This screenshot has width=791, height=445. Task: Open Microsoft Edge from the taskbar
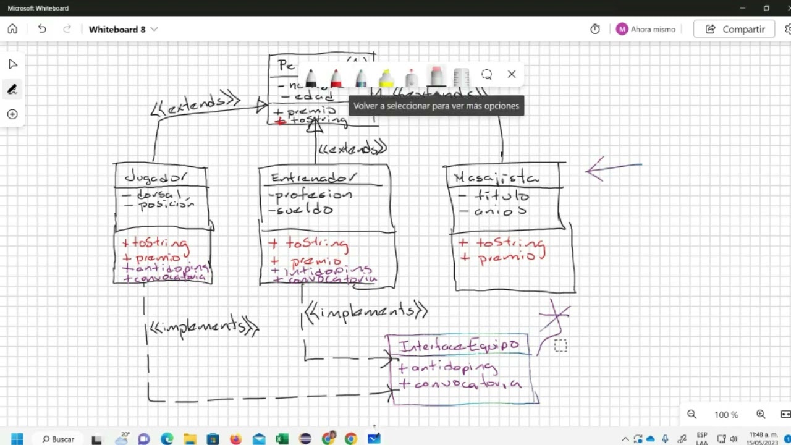click(167, 439)
